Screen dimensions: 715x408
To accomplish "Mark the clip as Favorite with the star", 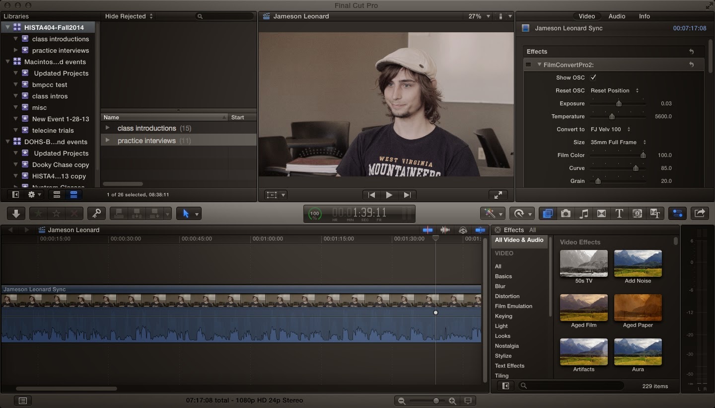I will click(x=39, y=214).
